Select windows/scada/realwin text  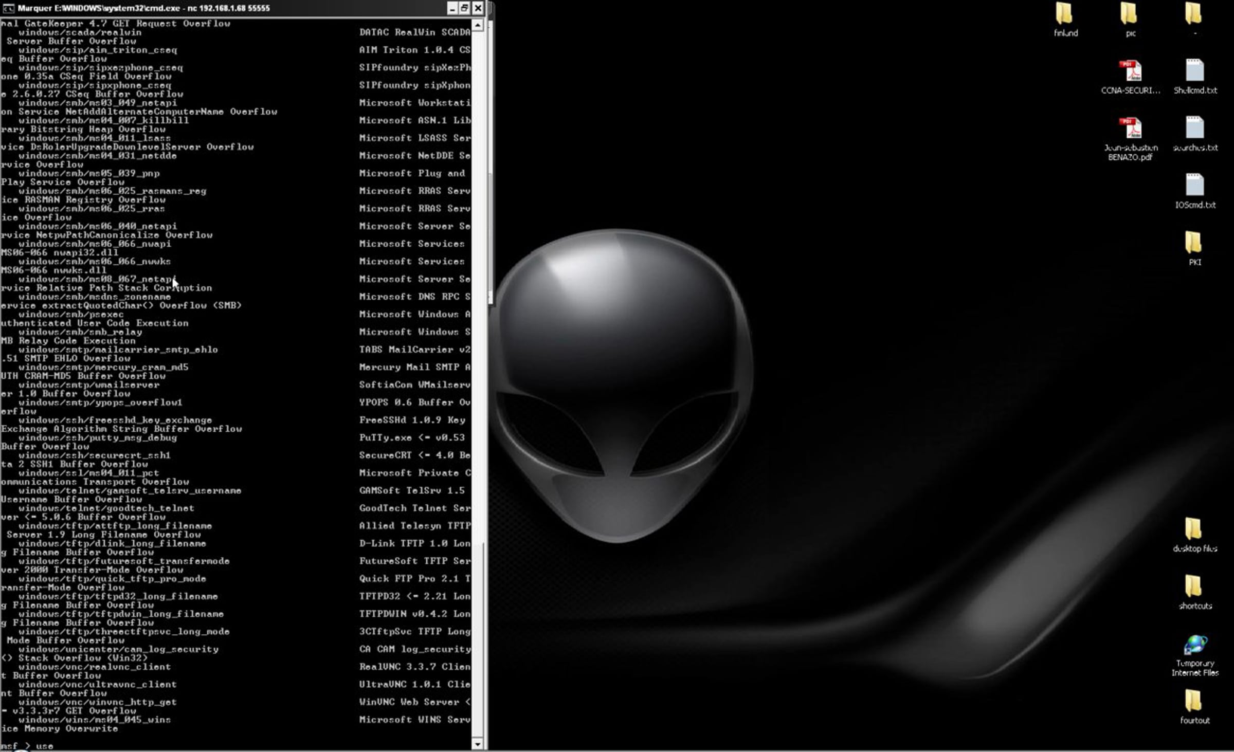click(80, 32)
